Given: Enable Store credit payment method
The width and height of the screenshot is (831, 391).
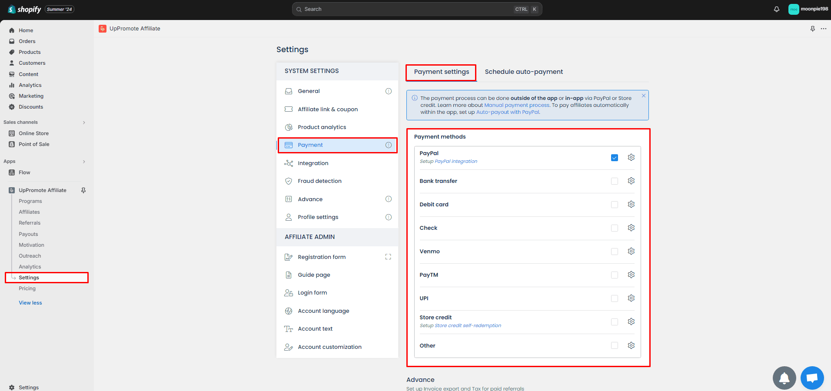Looking at the screenshot, I should [615, 322].
